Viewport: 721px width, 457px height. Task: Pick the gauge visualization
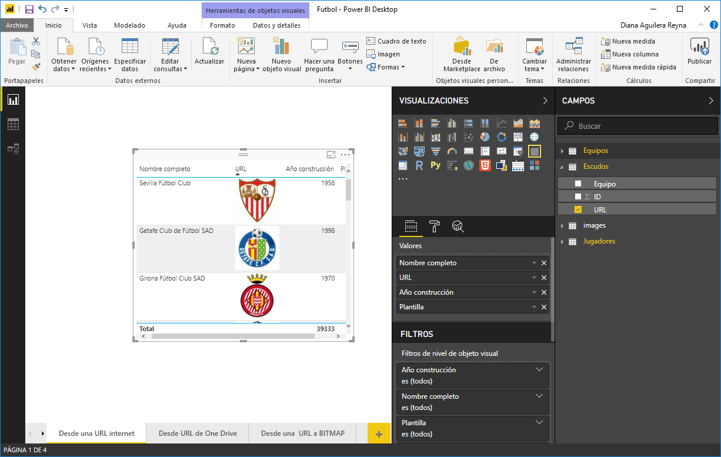(x=452, y=151)
